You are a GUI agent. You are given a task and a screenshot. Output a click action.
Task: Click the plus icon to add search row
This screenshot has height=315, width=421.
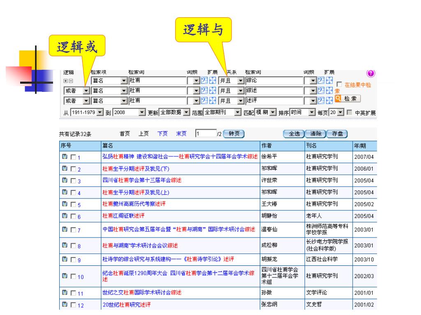pyautogui.click(x=65, y=81)
